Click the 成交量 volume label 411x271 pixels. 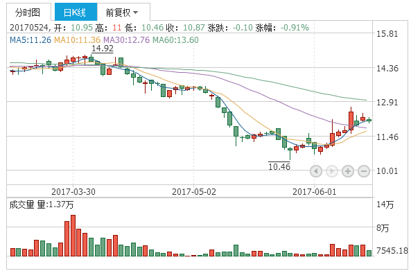(x=22, y=204)
